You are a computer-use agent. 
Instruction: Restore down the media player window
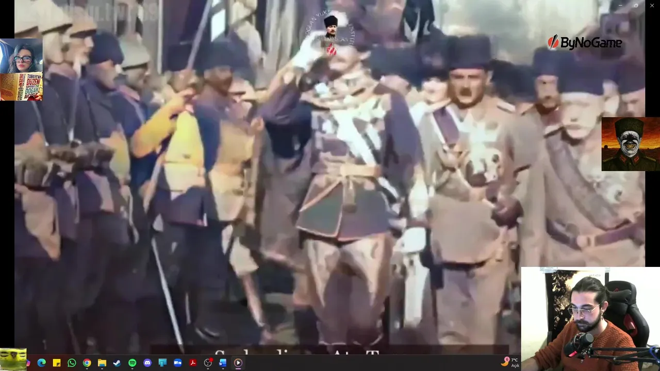point(636,5)
